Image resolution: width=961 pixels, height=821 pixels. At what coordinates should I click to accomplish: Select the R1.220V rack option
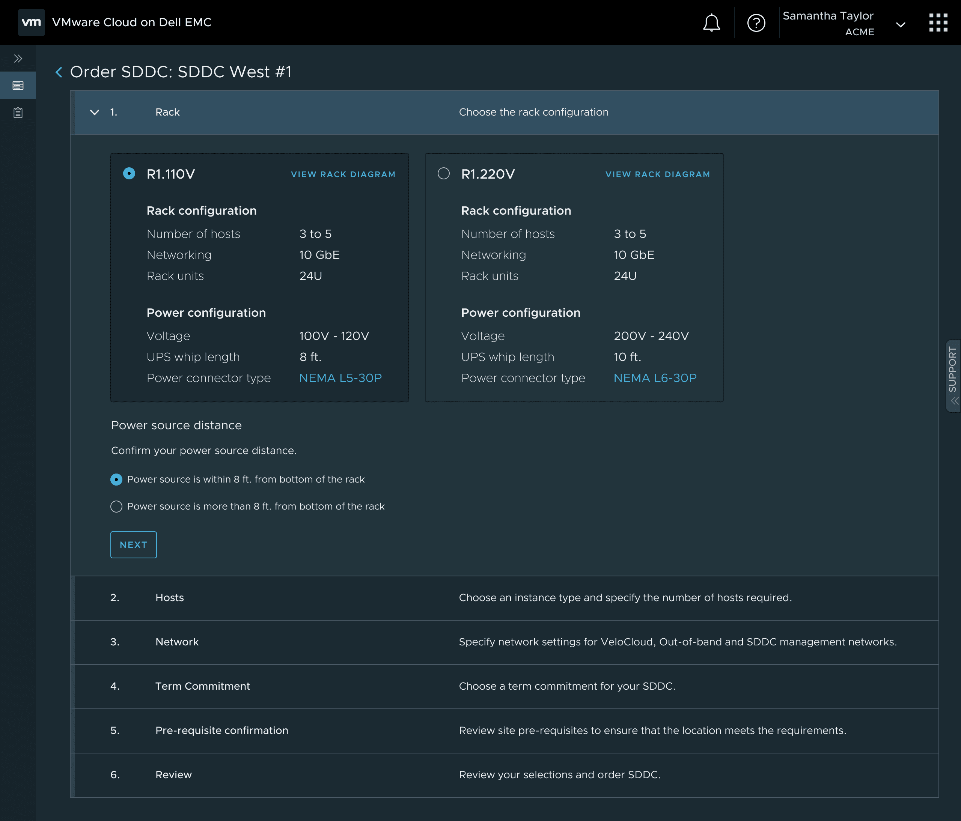[443, 174]
